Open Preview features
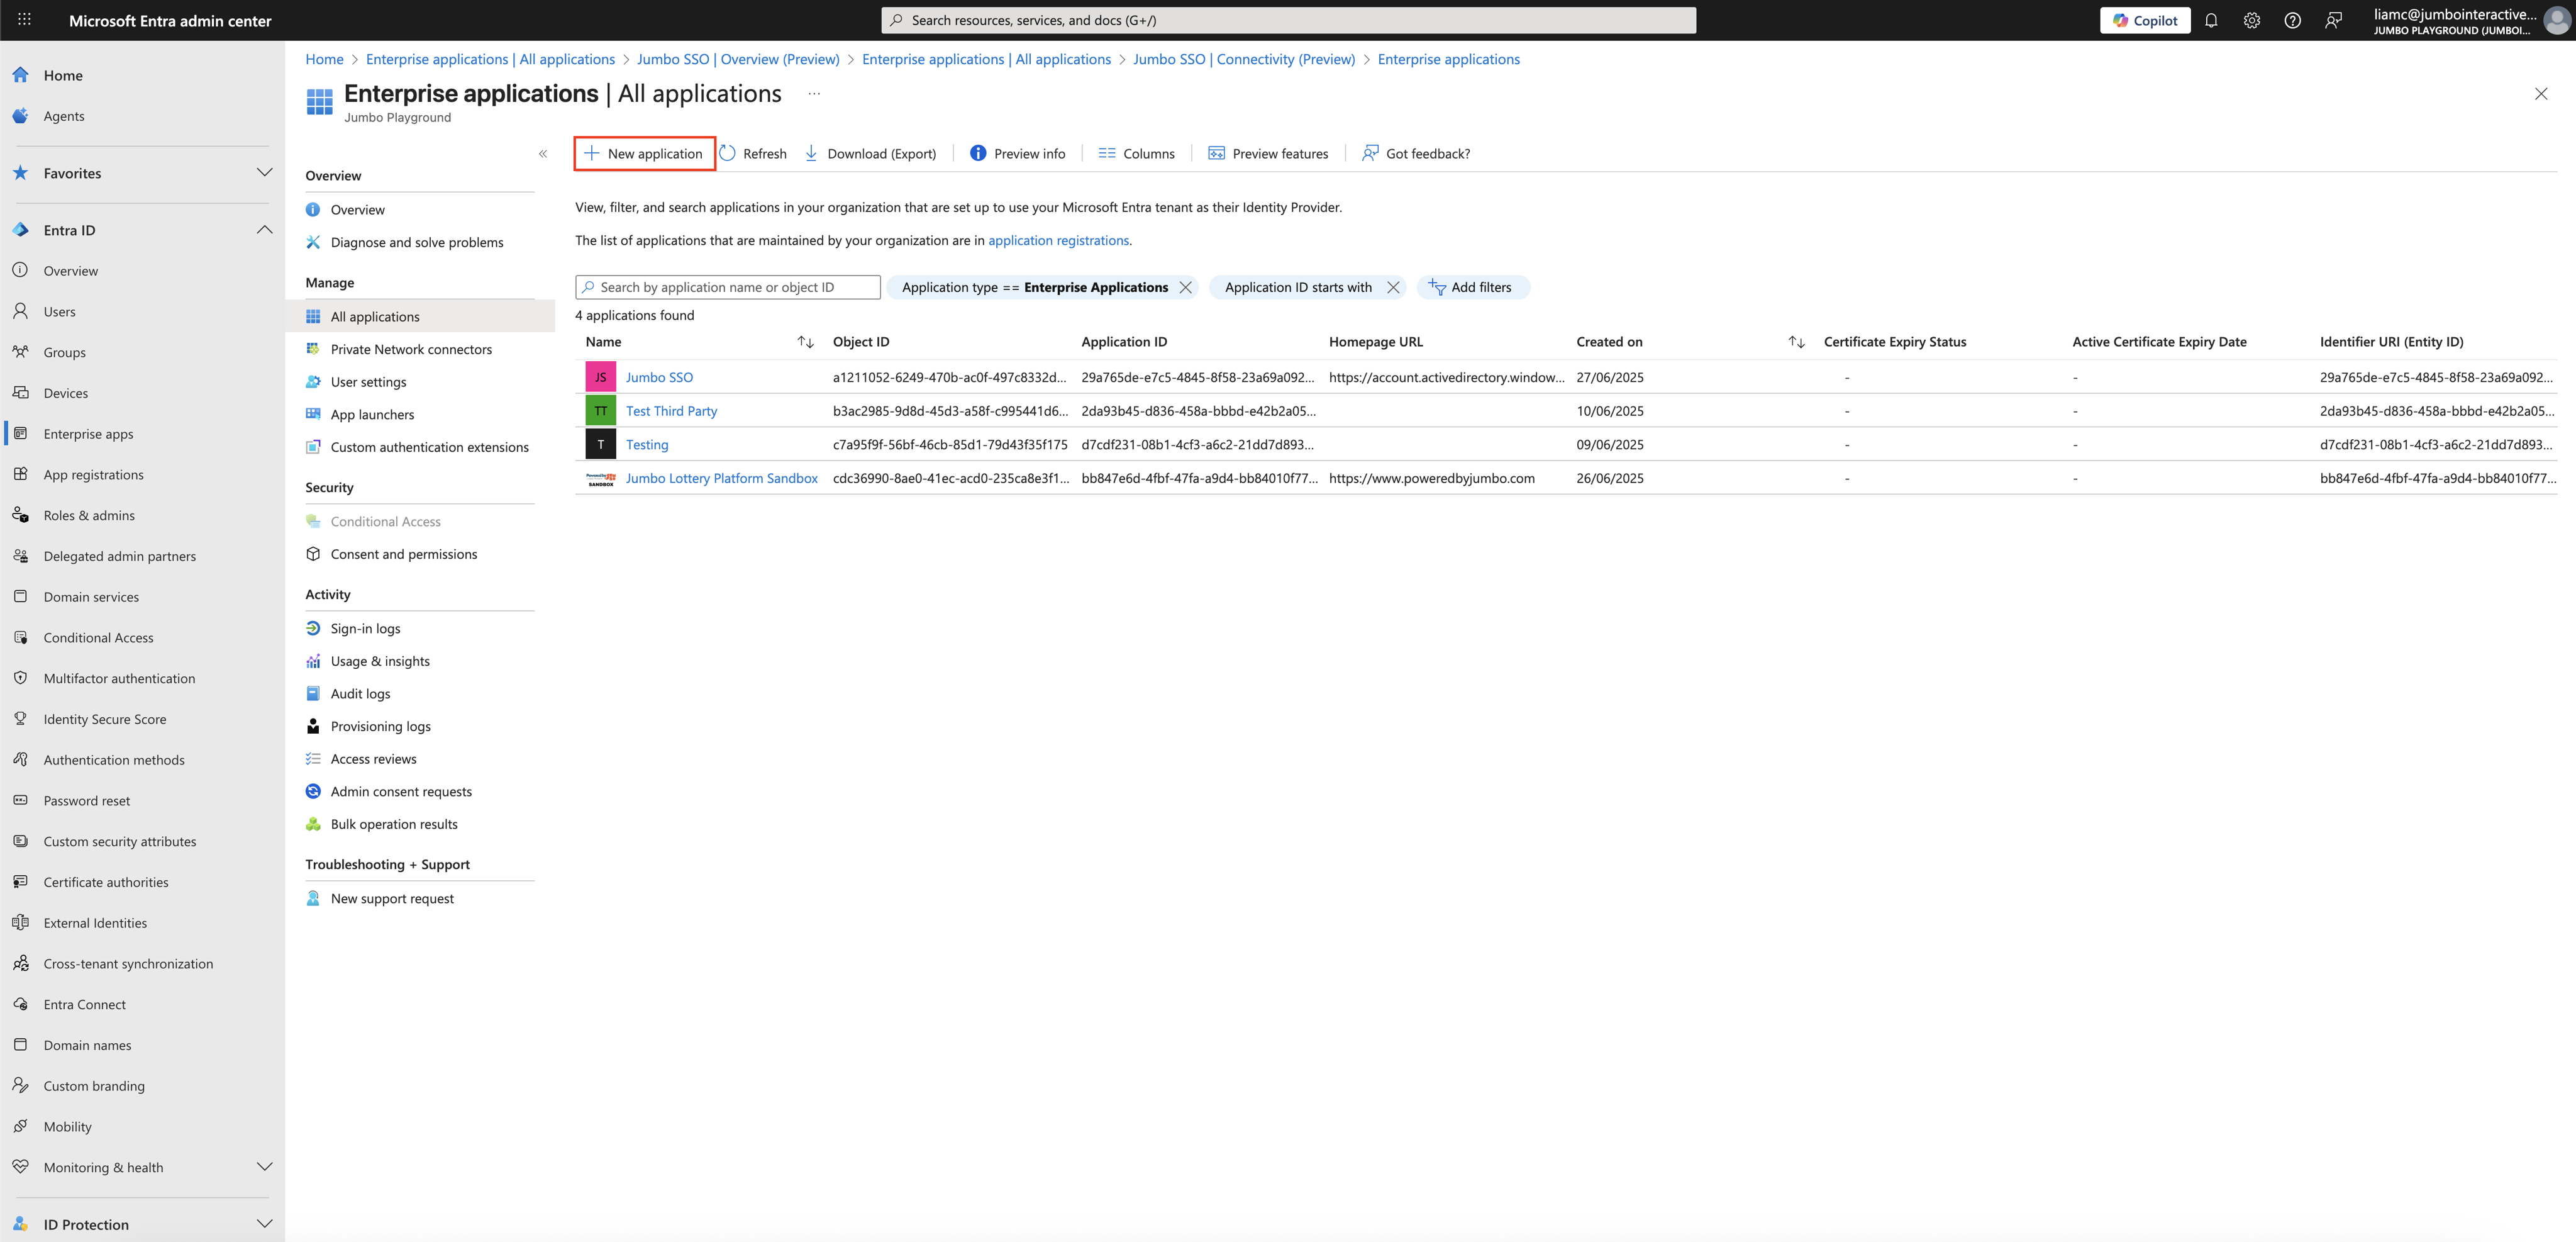The height and width of the screenshot is (1242, 2576). click(x=1268, y=153)
